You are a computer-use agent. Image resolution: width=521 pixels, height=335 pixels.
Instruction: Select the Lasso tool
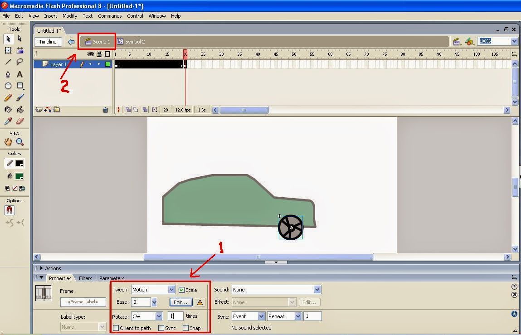pyautogui.click(x=20, y=62)
